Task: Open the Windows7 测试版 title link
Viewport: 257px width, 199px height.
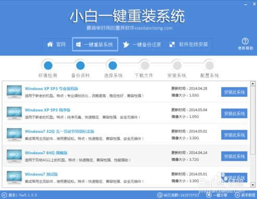Action: click(41, 174)
